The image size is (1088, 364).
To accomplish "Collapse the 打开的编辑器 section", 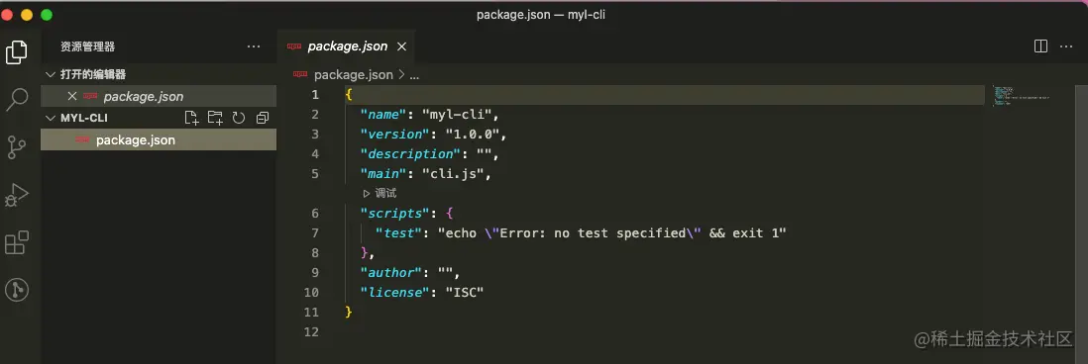I will (x=50, y=75).
